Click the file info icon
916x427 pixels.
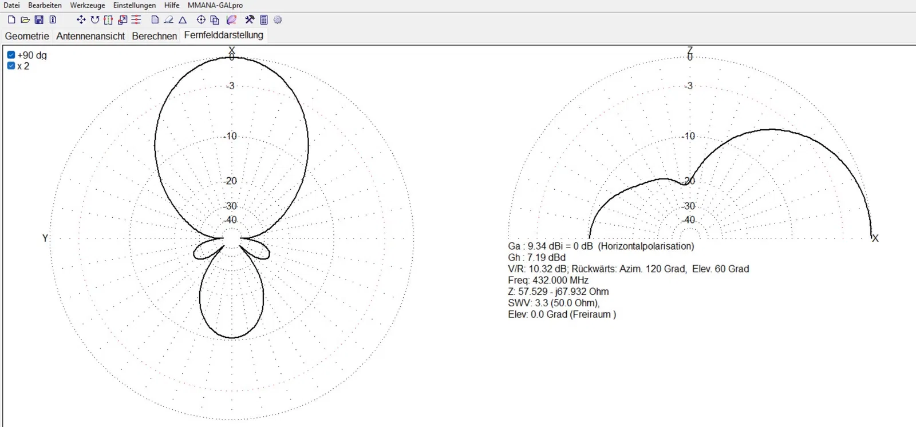[x=53, y=19]
